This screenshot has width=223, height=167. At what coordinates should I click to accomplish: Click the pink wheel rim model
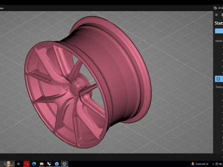pos(88,82)
